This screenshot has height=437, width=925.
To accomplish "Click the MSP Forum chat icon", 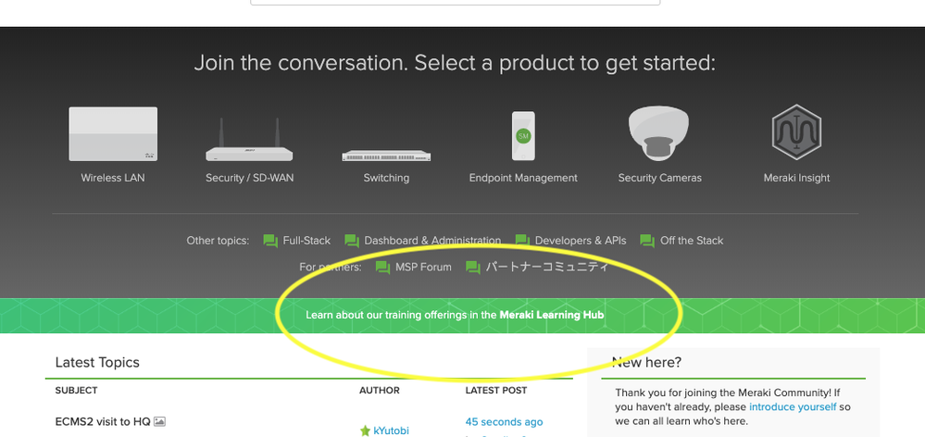I will [382, 268].
